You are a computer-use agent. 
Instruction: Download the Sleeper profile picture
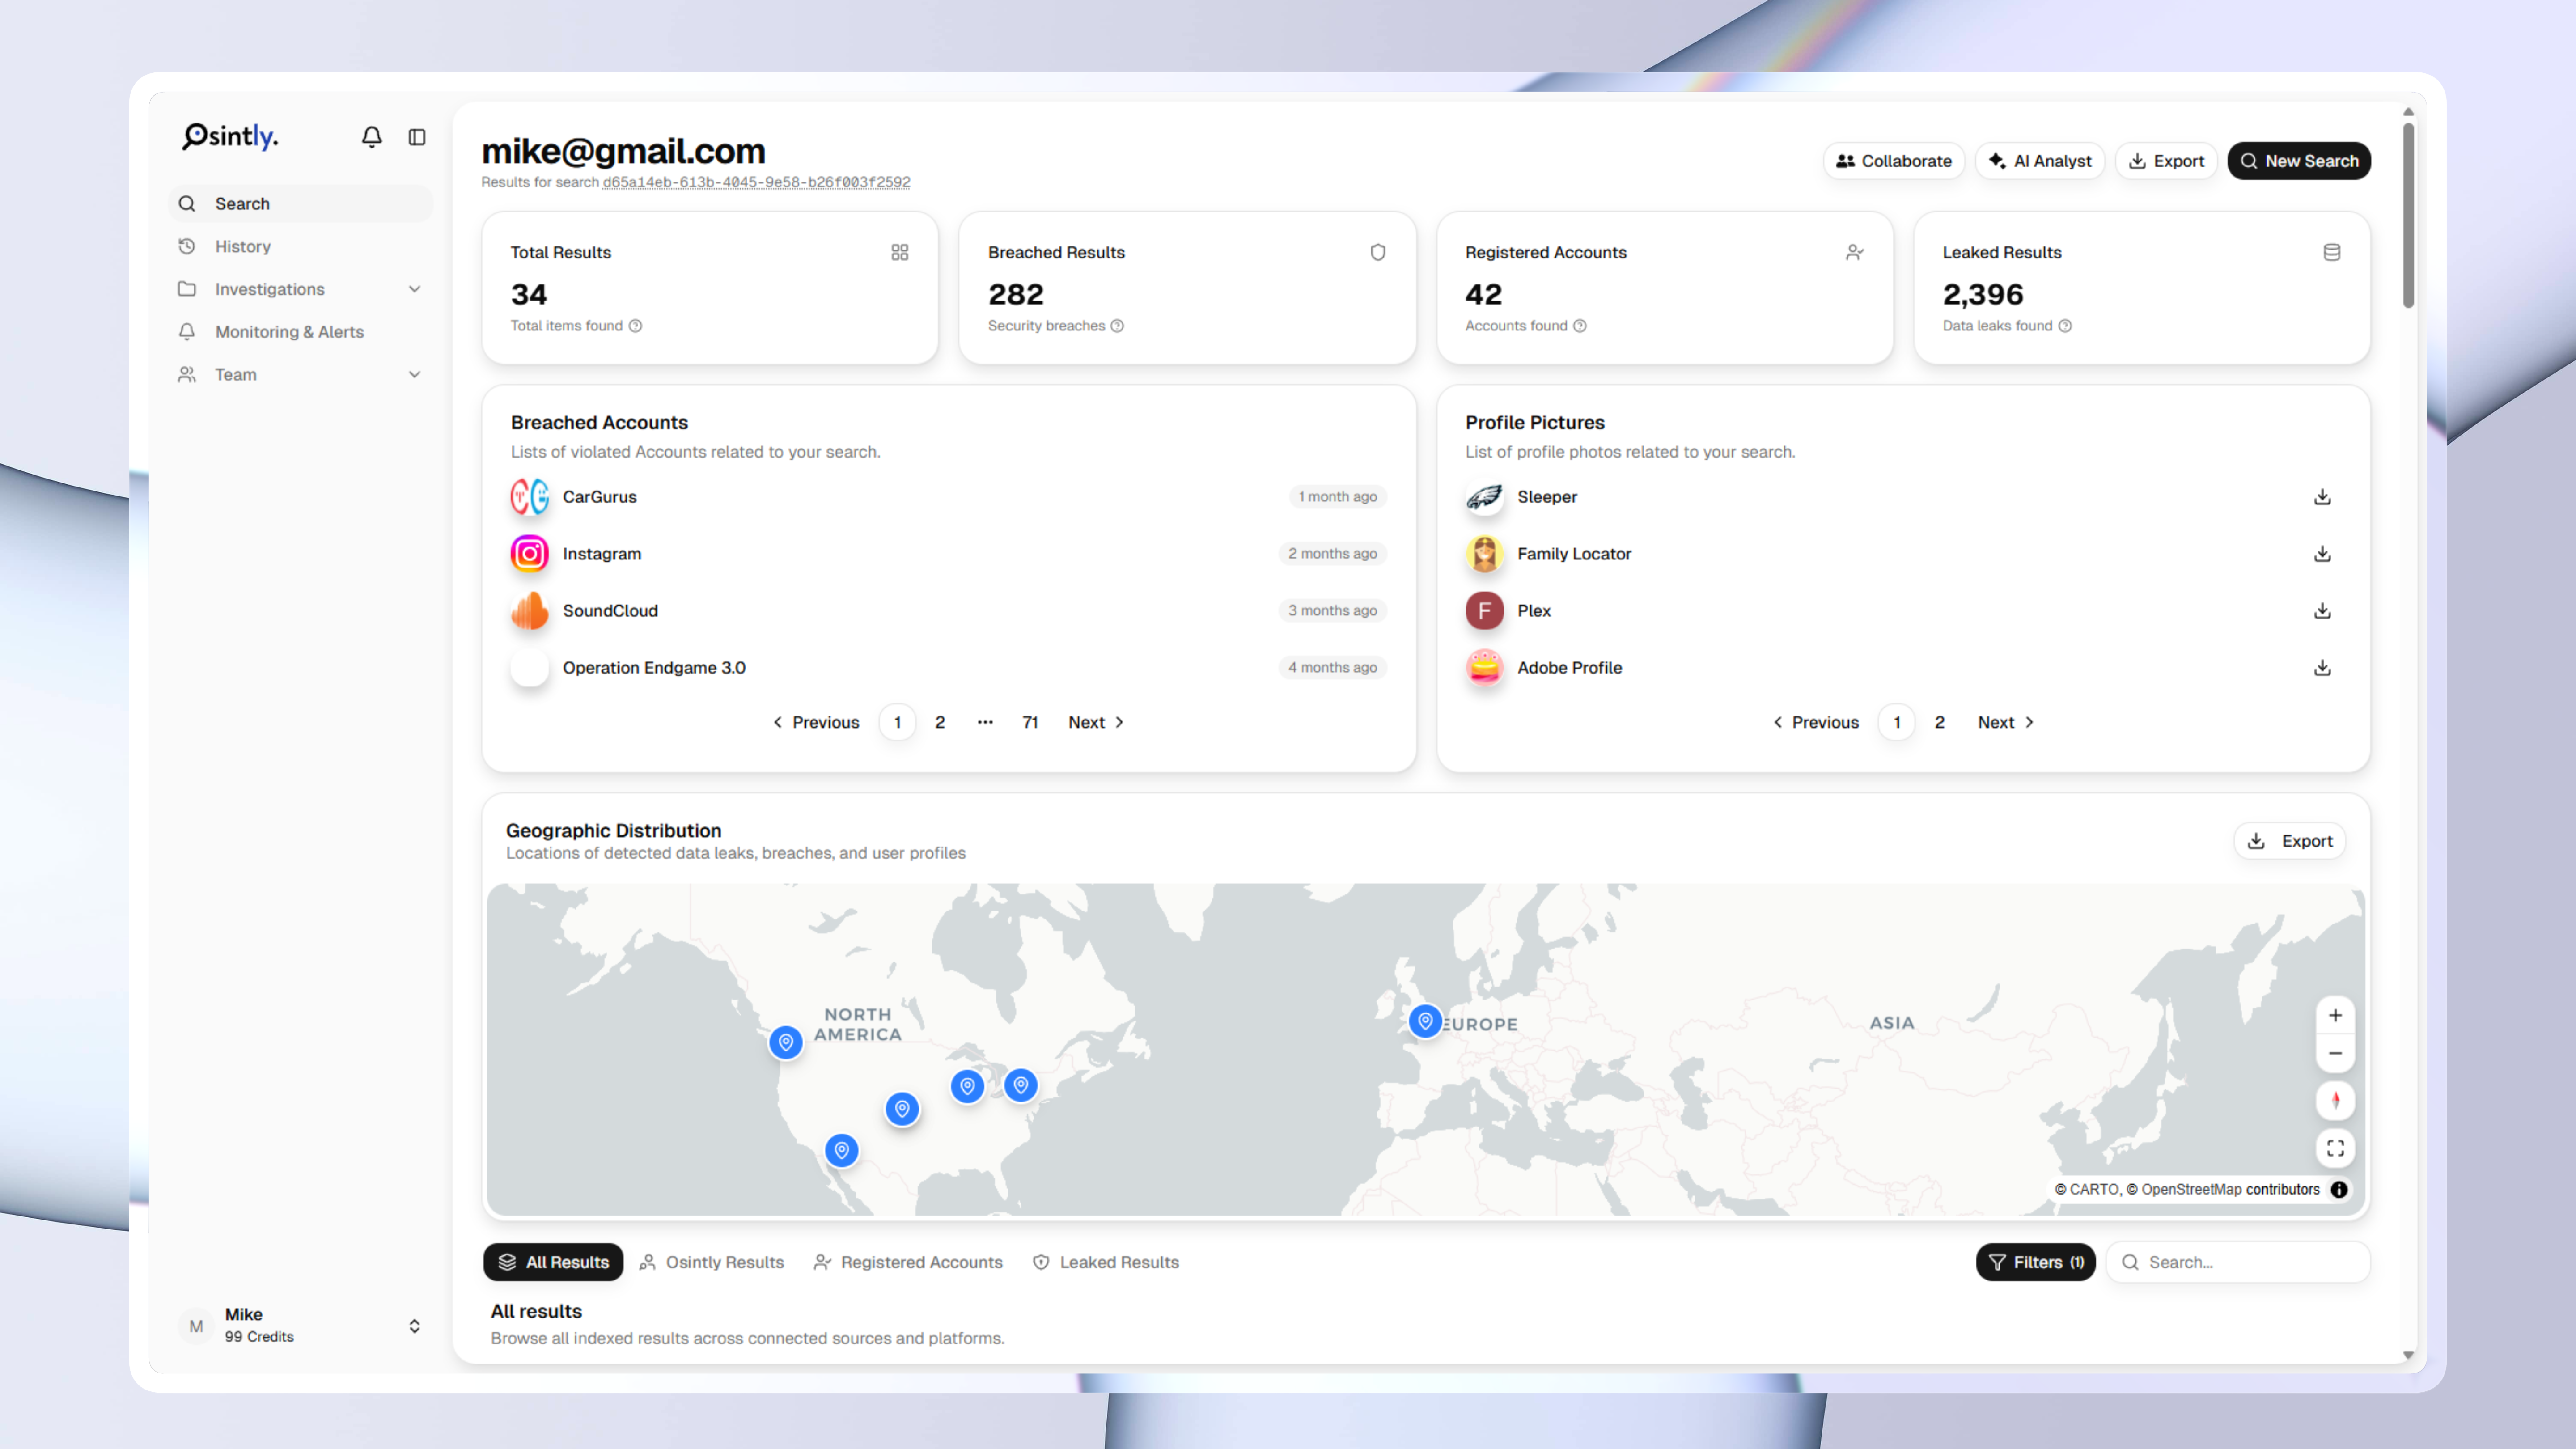2323,497
